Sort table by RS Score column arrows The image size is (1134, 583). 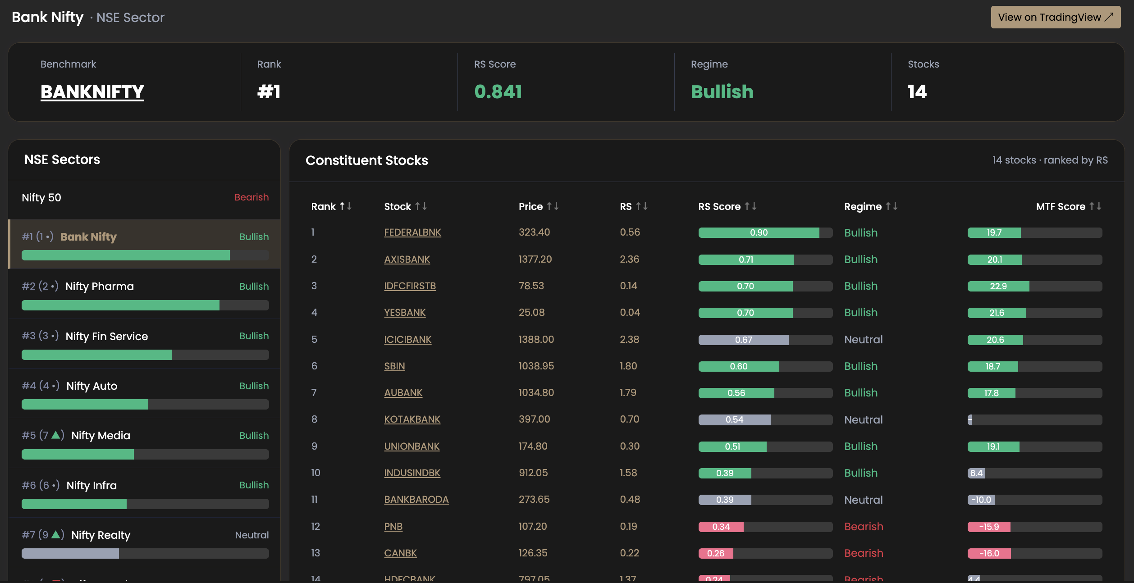[x=750, y=206]
